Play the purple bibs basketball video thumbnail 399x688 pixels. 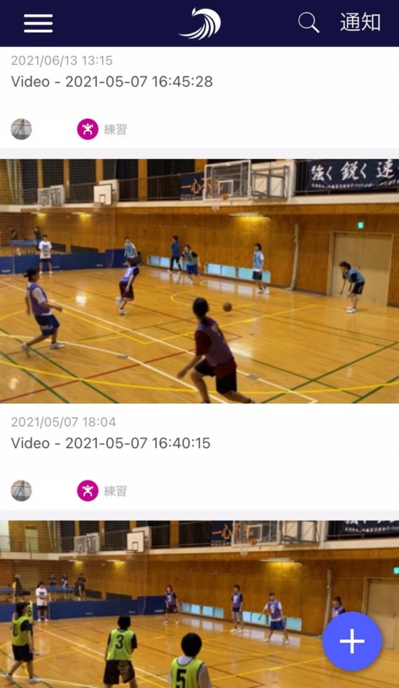[x=199, y=282]
